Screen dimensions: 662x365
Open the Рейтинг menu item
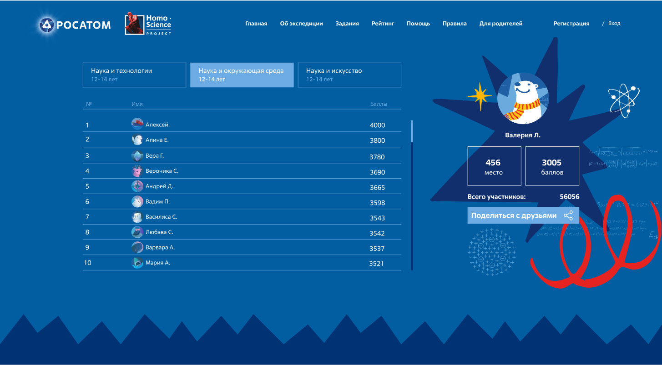click(383, 24)
